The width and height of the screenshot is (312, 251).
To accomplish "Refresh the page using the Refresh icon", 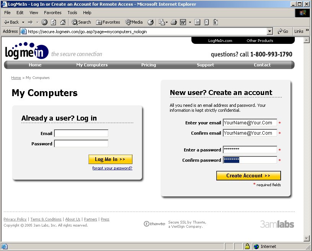I will click(x=53, y=22).
